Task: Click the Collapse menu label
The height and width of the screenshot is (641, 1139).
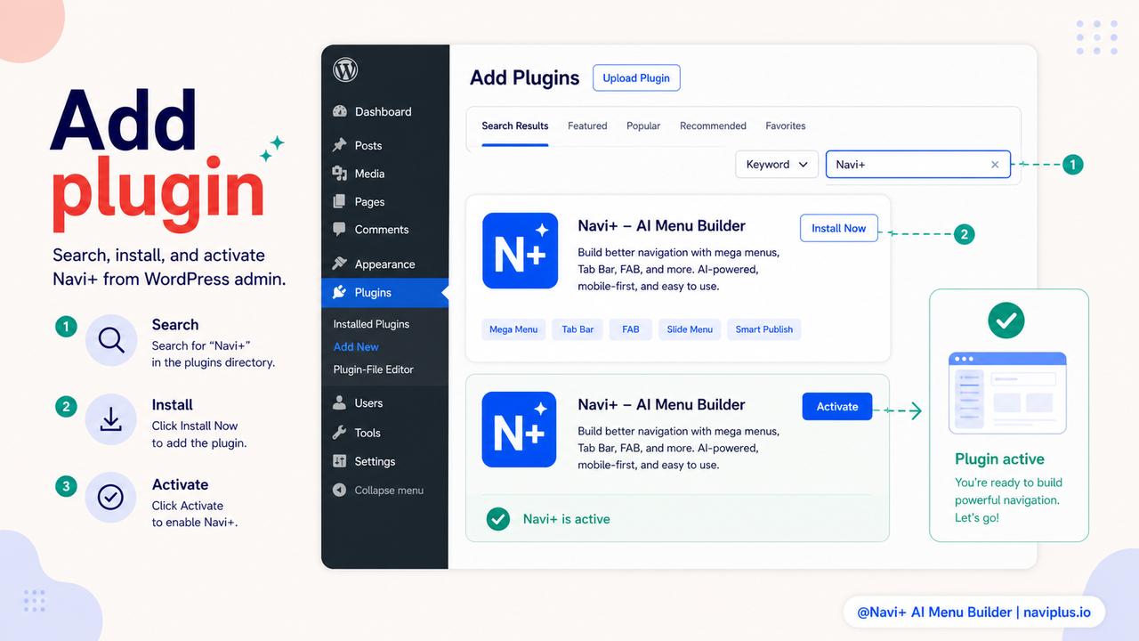Action: pos(389,491)
